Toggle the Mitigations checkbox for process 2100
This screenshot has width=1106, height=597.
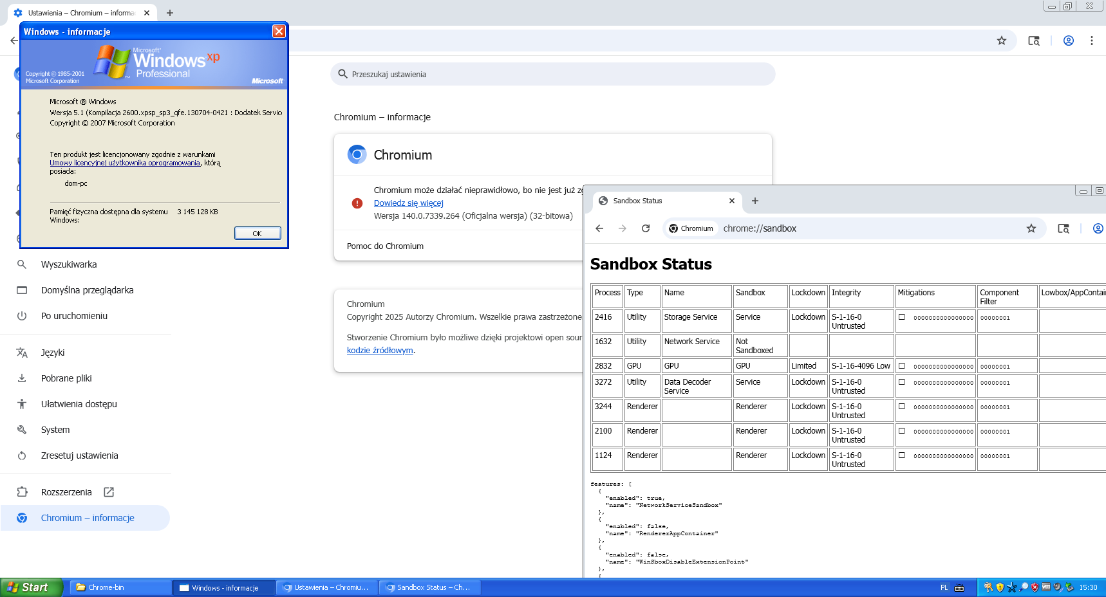902,431
